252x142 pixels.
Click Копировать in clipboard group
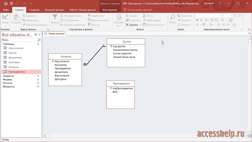31,20
